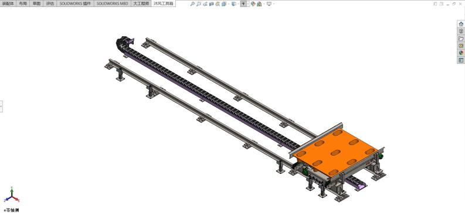Select the 大工程师 tab
Viewport: 465px width, 213px height.
click(141, 4)
